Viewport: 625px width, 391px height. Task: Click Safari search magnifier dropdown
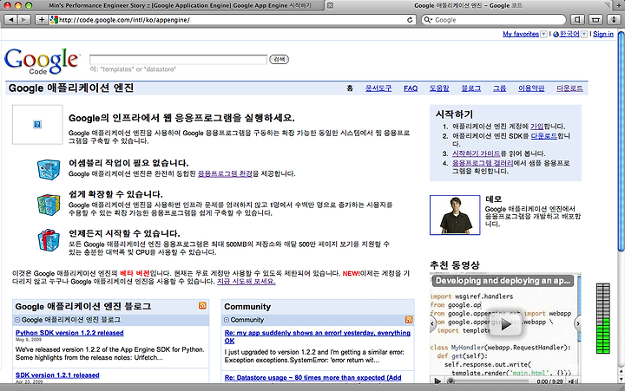[x=428, y=20]
